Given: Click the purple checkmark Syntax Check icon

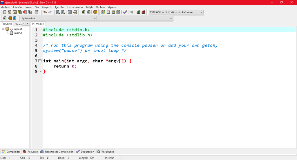Looking at the screenshot, I should pyautogui.click(x=125, y=12).
